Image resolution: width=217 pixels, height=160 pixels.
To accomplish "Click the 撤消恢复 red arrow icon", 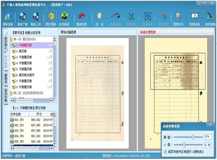I will 82,16.
